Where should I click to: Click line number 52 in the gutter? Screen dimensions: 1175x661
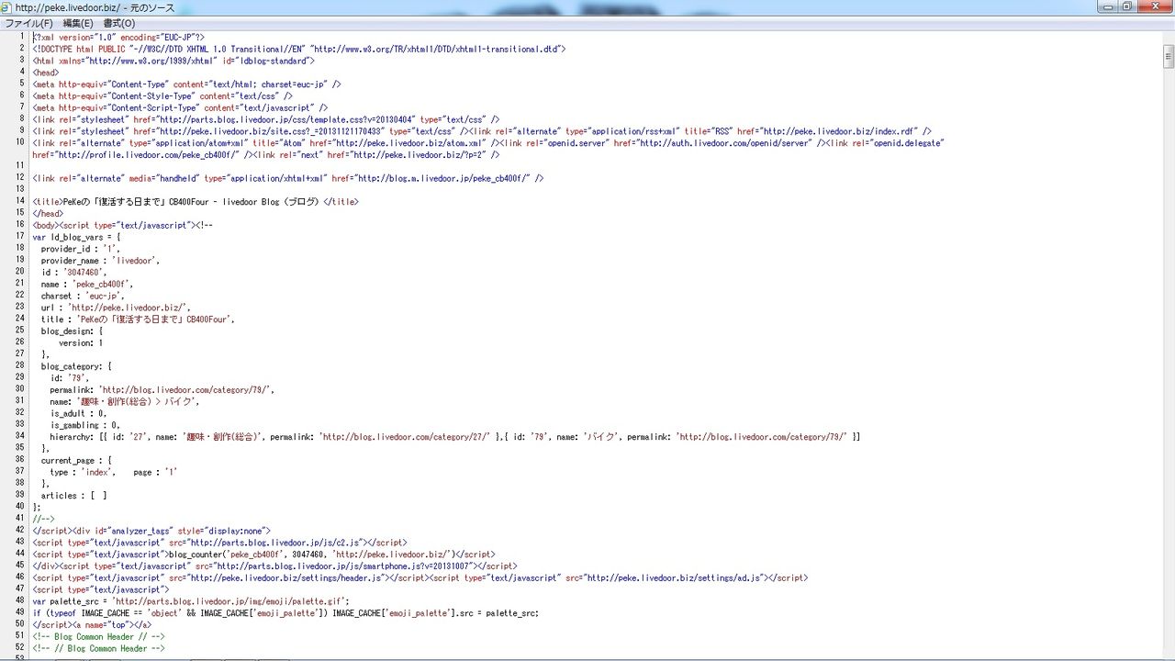20,649
